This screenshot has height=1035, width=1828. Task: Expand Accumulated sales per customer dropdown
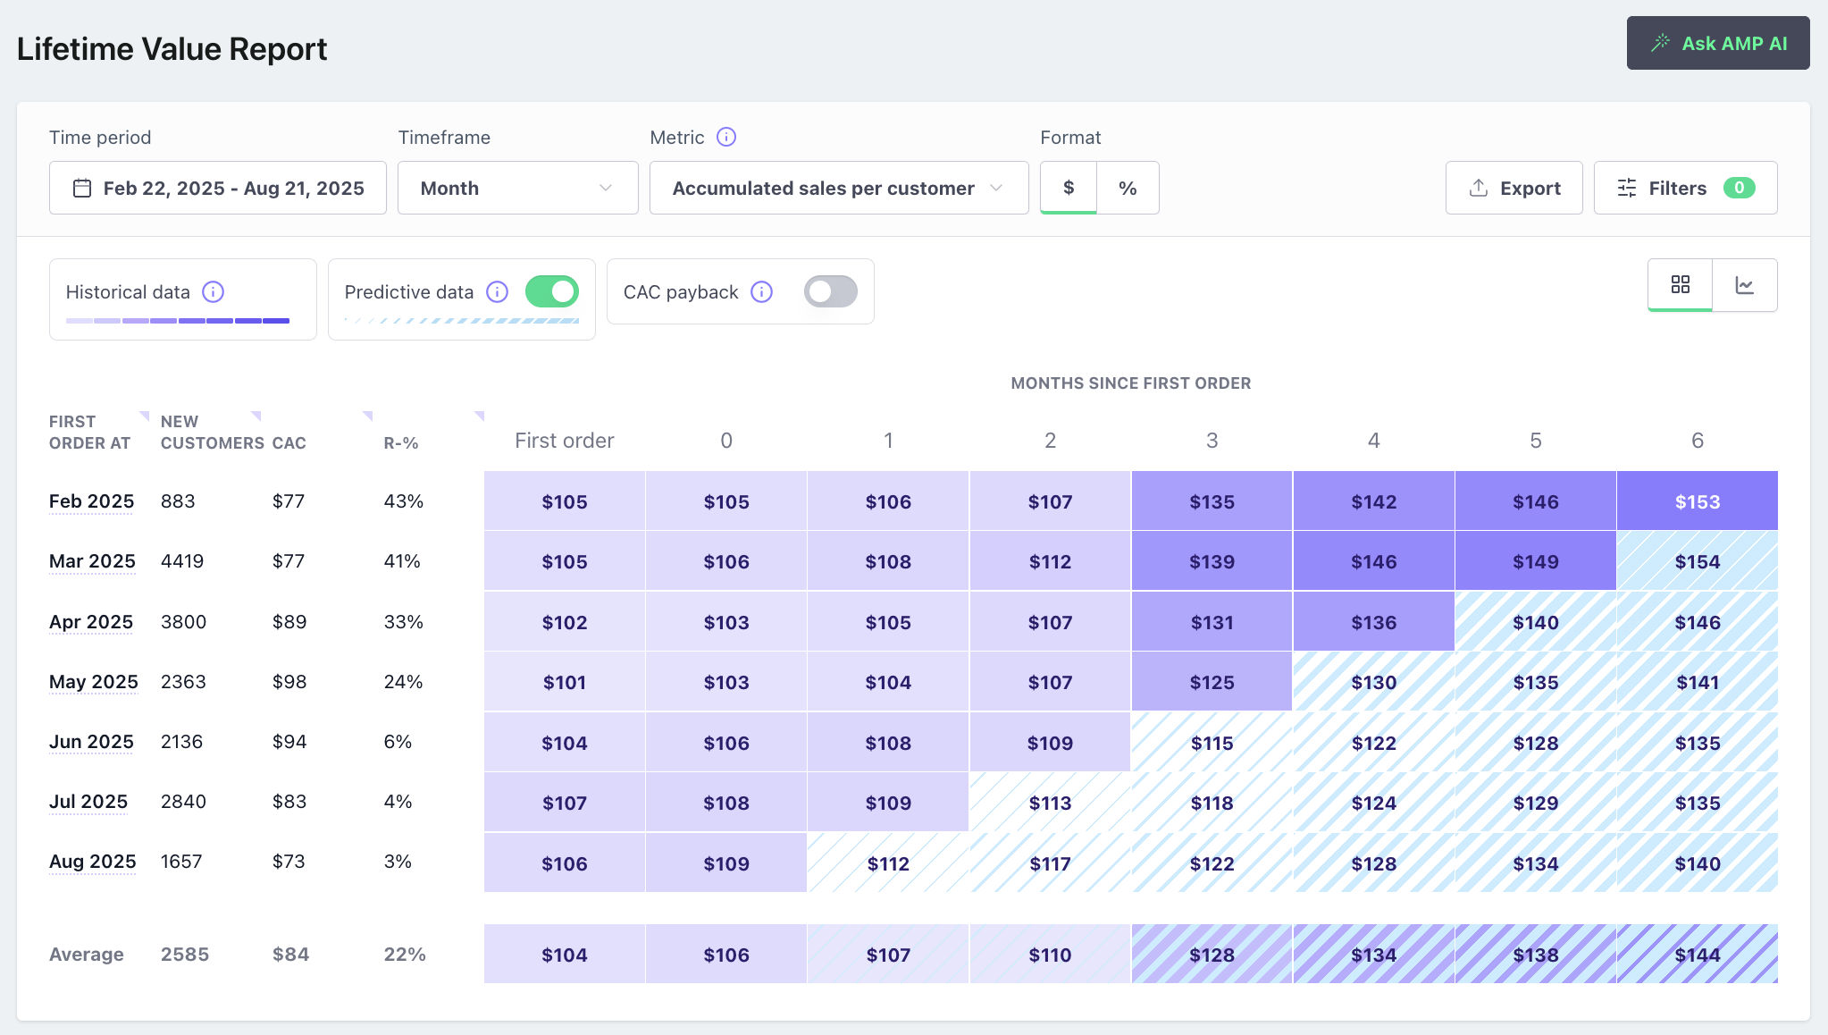[x=838, y=188]
